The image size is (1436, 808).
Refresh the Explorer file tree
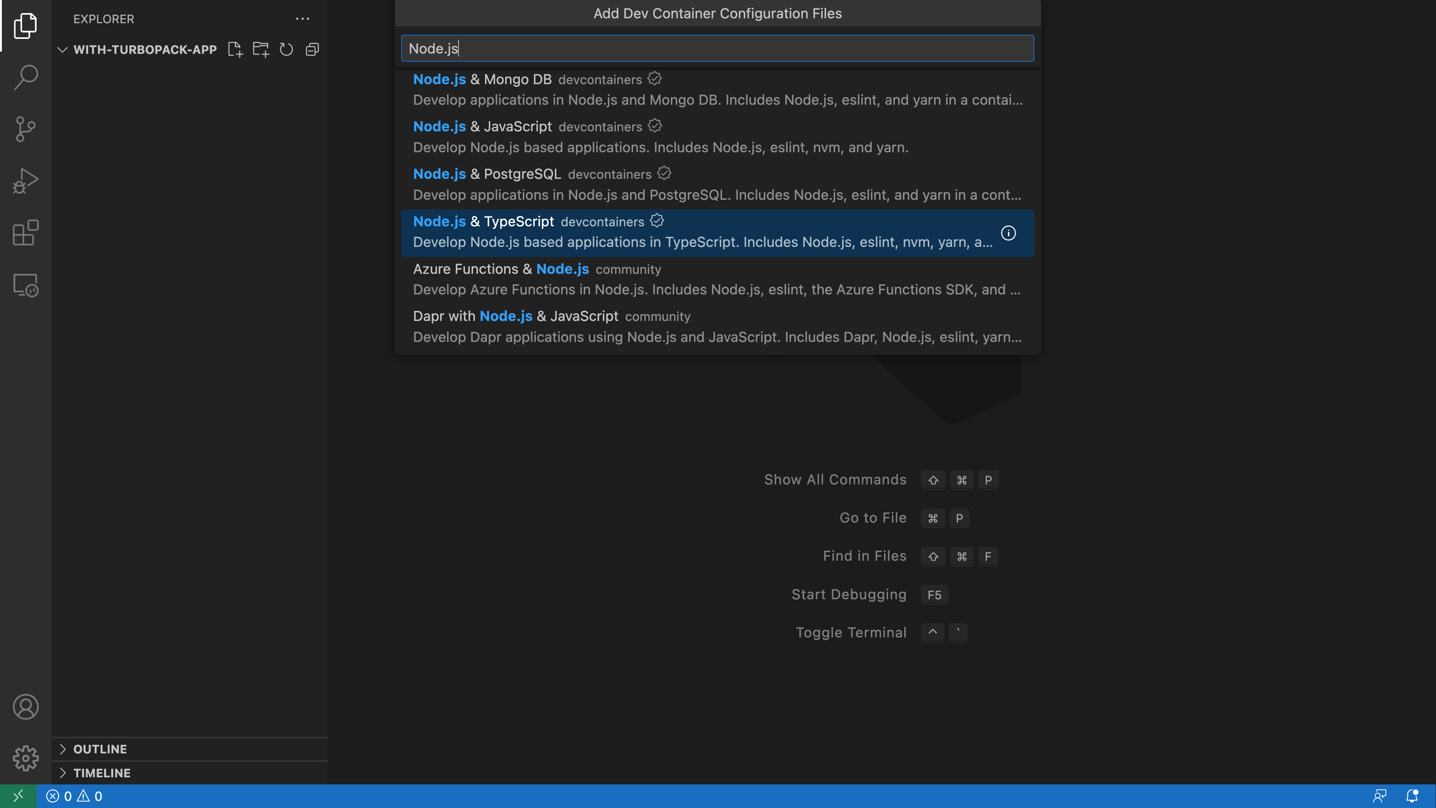click(286, 50)
